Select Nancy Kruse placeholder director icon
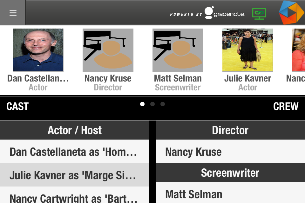Image resolution: width=305 pixels, height=203 pixels. coord(108,50)
